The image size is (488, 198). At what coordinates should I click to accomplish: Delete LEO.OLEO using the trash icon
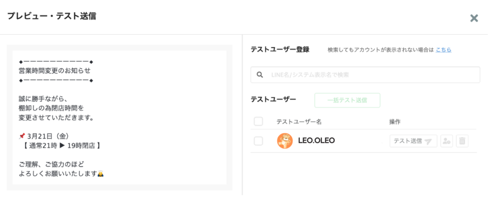(x=462, y=141)
